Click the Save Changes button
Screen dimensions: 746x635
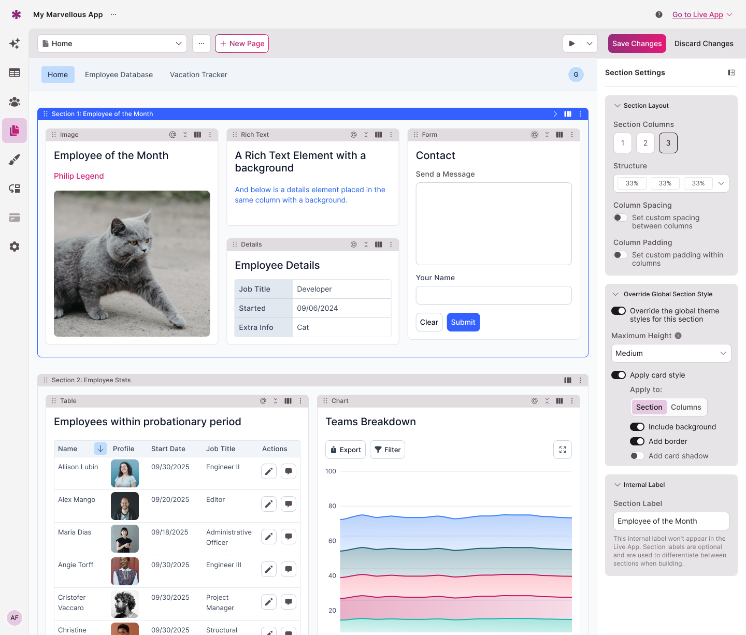[637, 44]
